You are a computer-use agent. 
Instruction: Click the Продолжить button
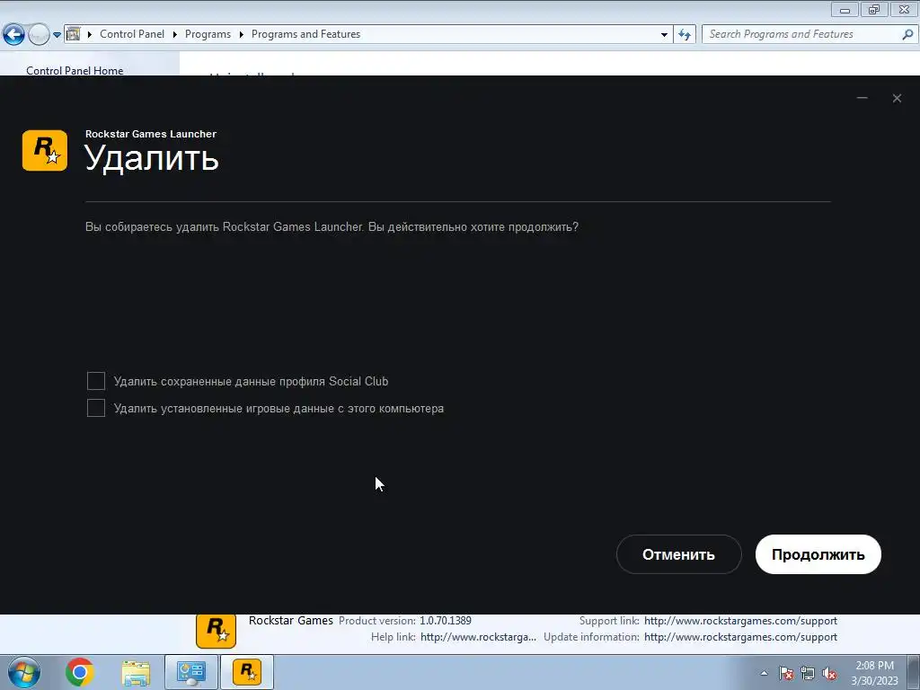pyautogui.click(x=818, y=554)
